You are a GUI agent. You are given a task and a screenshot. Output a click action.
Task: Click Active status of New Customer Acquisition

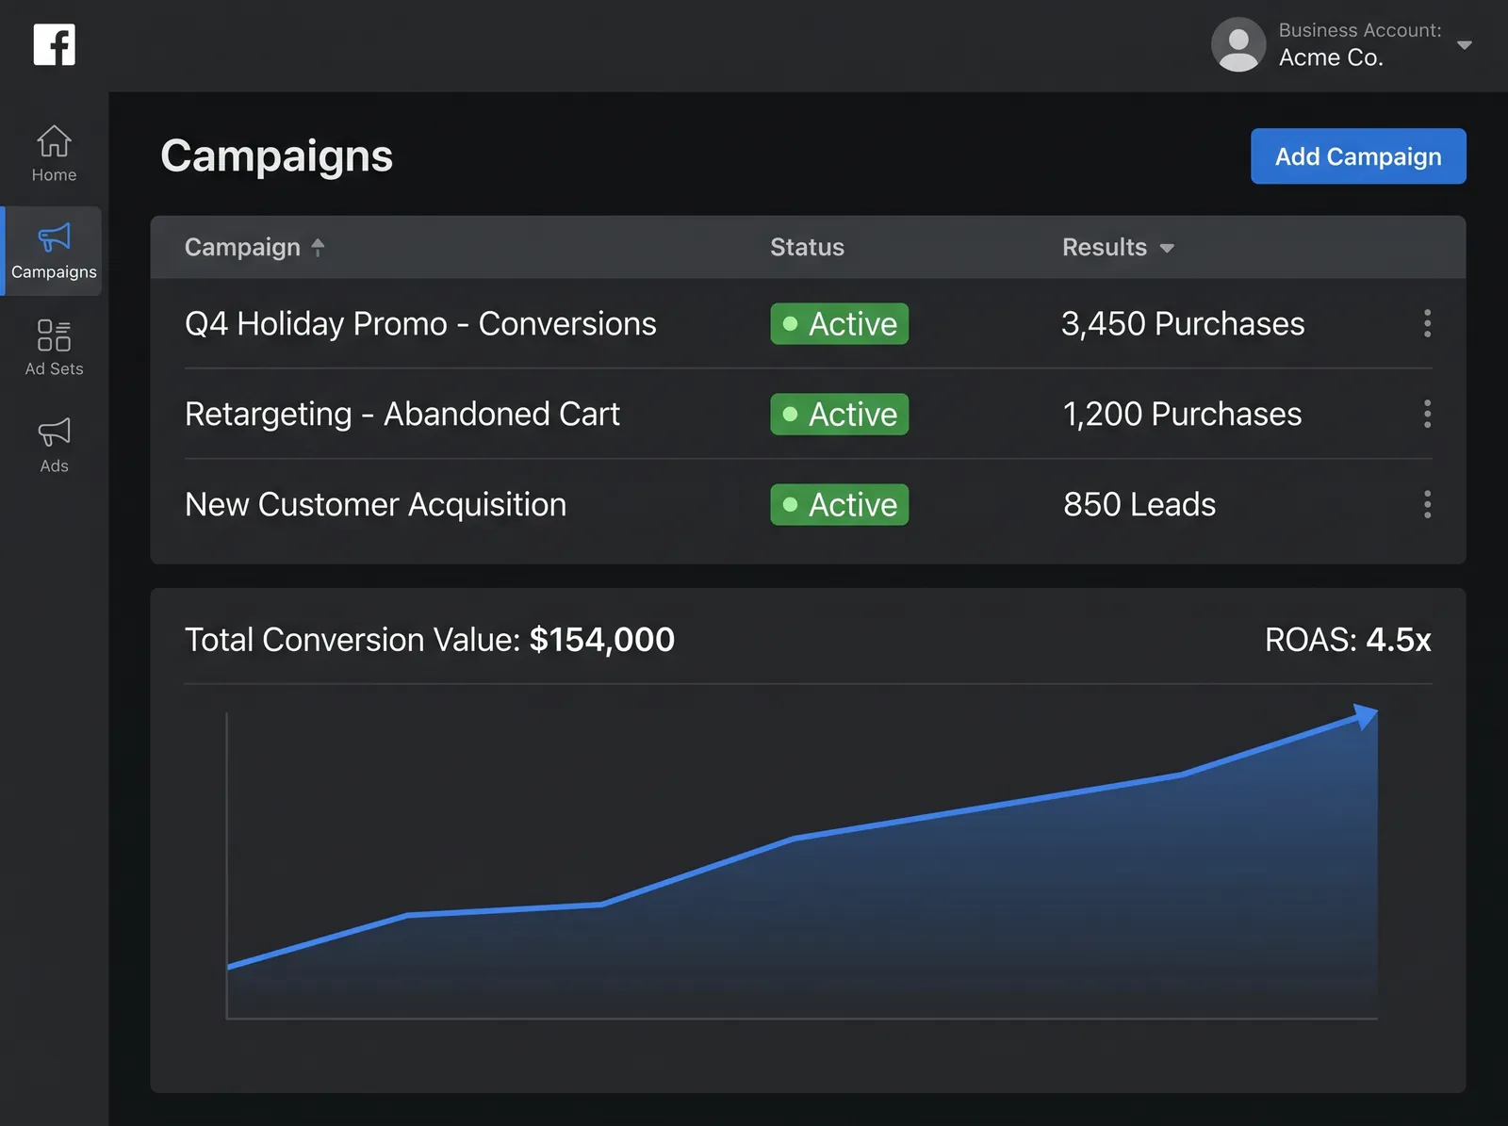point(840,504)
